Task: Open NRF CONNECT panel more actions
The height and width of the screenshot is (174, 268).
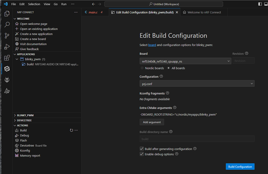Action: [76, 12]
